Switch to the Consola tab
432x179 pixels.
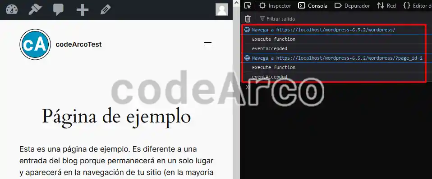(313, 5)
